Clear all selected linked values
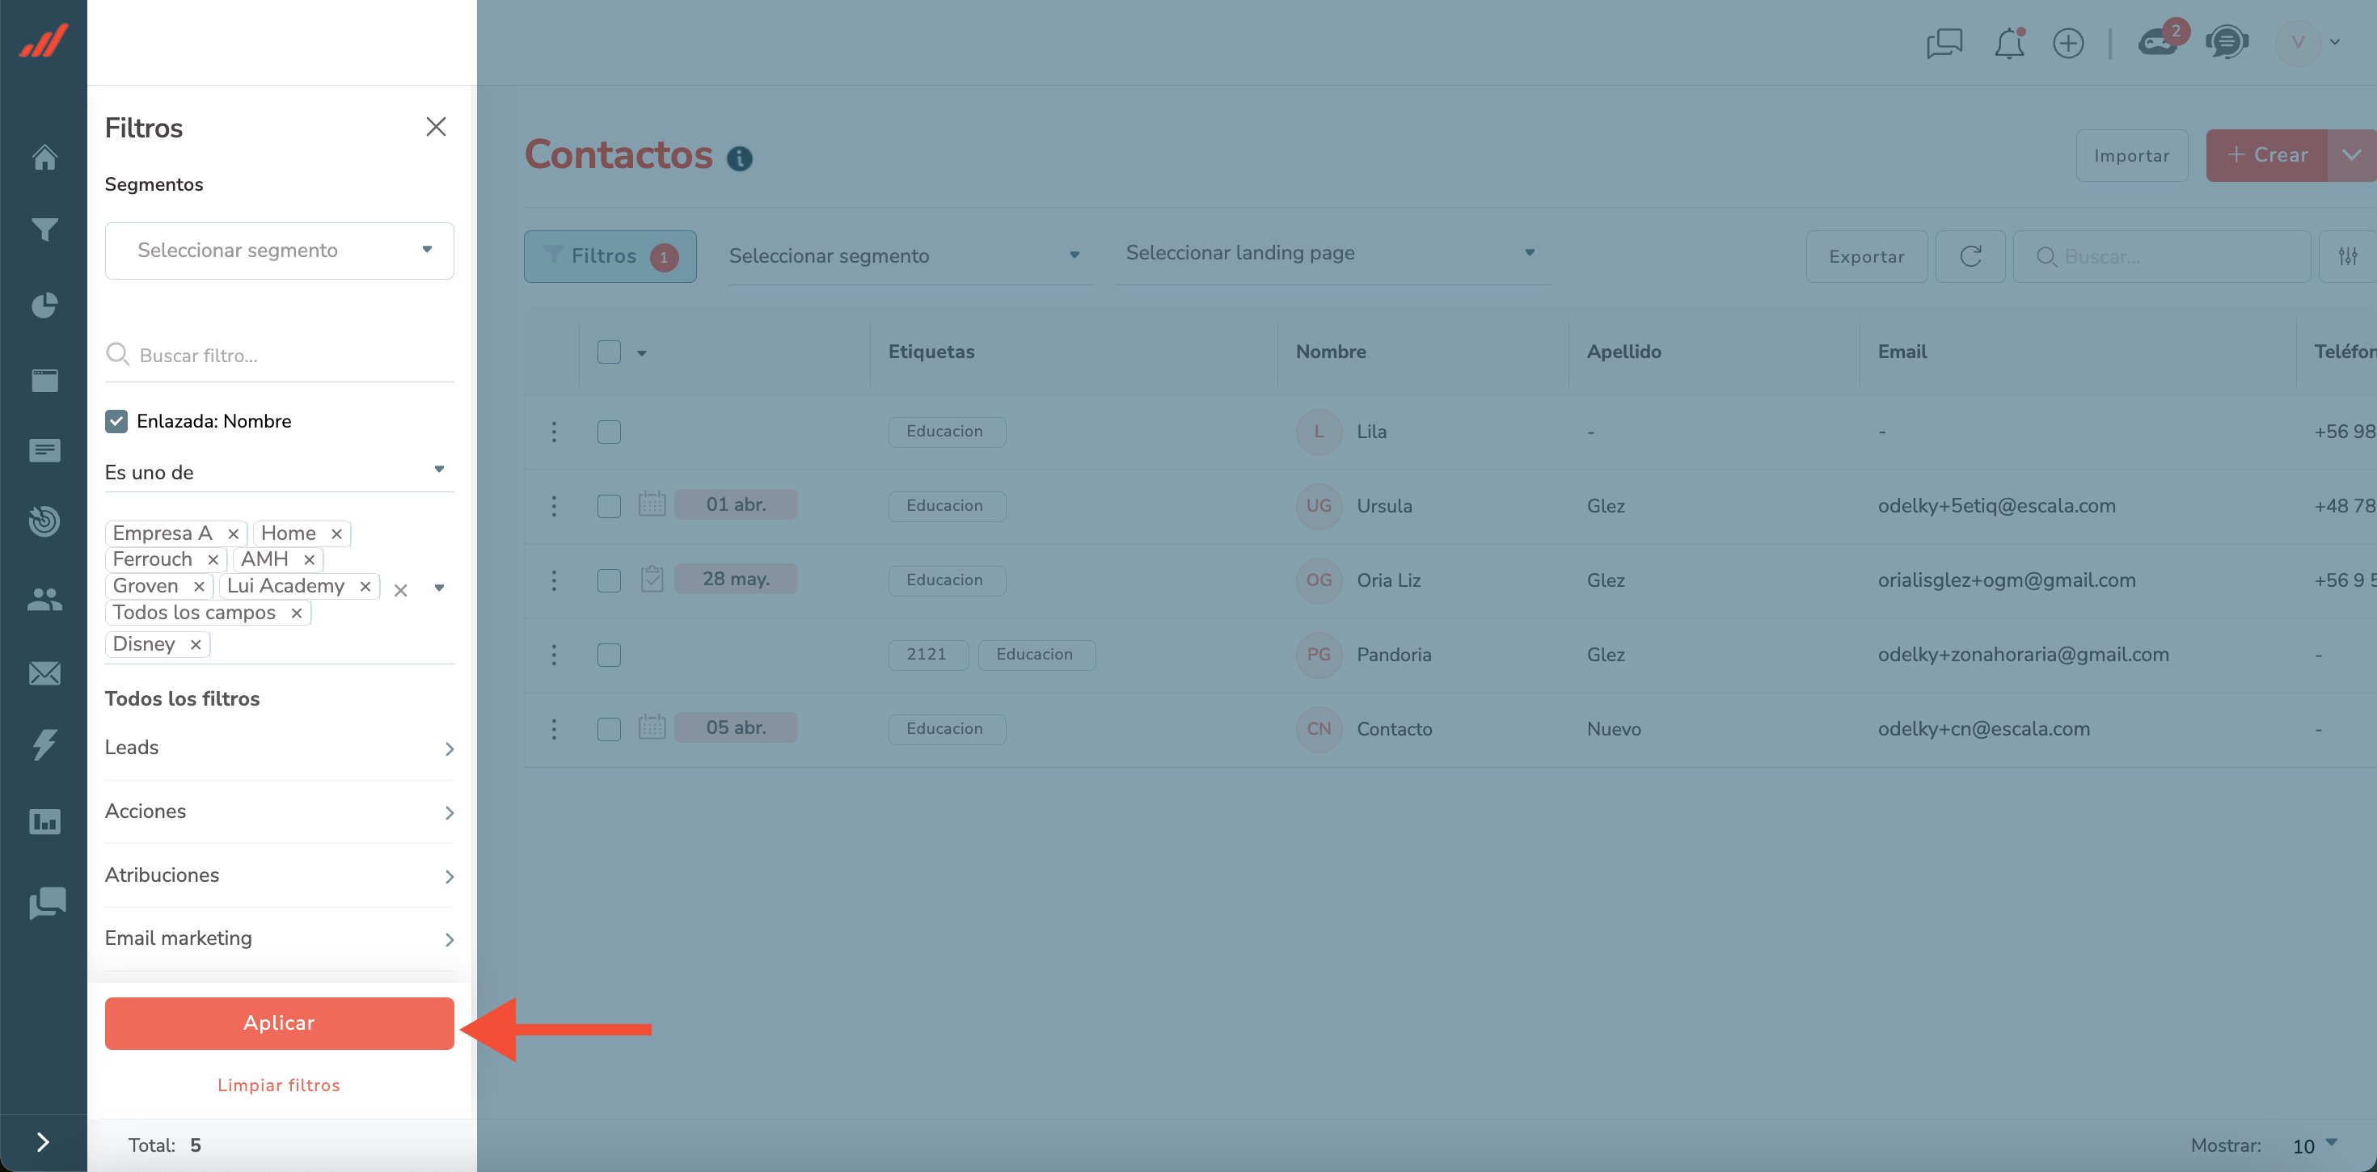The image size is (2377, 1172). (400, 590)
